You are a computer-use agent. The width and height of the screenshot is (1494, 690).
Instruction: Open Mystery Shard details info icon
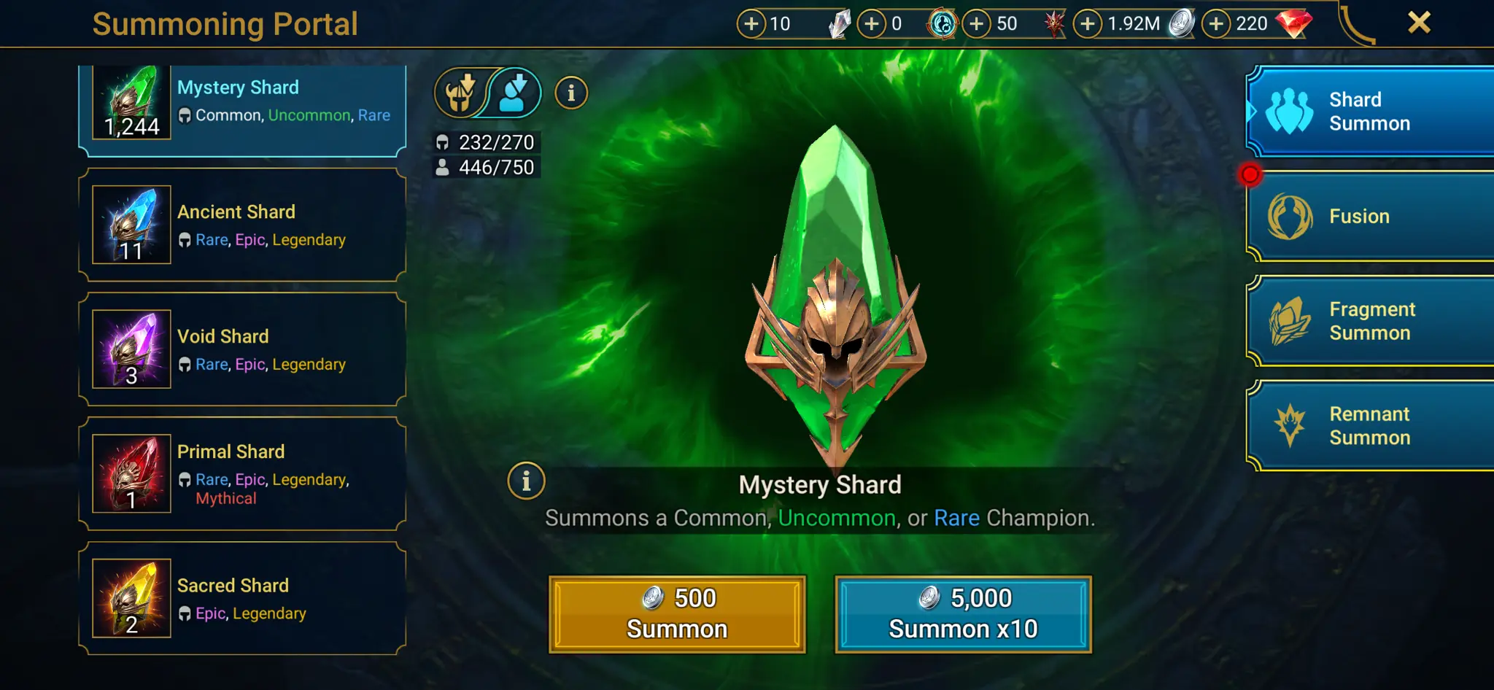click(526, 481)
